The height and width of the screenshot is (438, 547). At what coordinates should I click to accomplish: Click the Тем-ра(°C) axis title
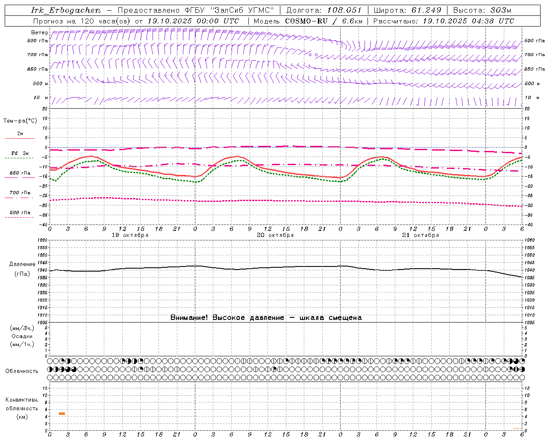20,121
